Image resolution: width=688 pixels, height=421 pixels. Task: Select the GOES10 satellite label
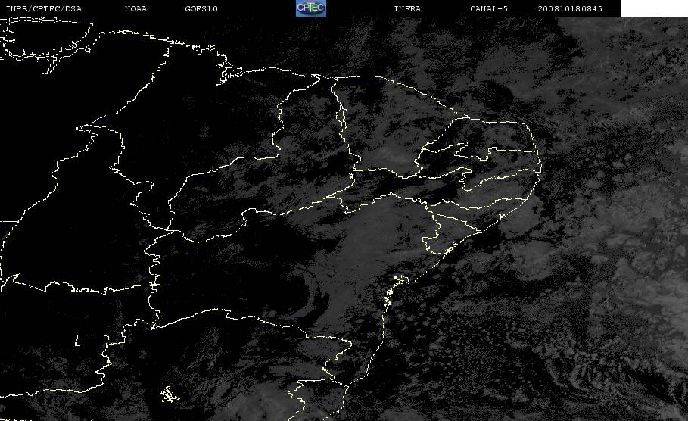click(201, 8)
